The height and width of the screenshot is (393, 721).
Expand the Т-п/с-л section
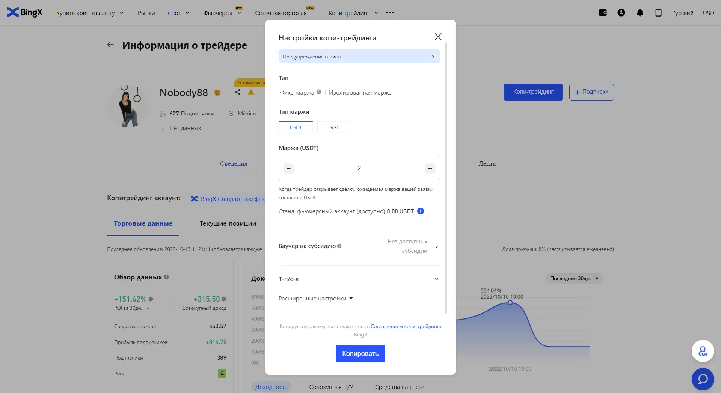pos(436,279)
